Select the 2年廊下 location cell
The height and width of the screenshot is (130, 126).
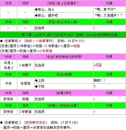25,65
